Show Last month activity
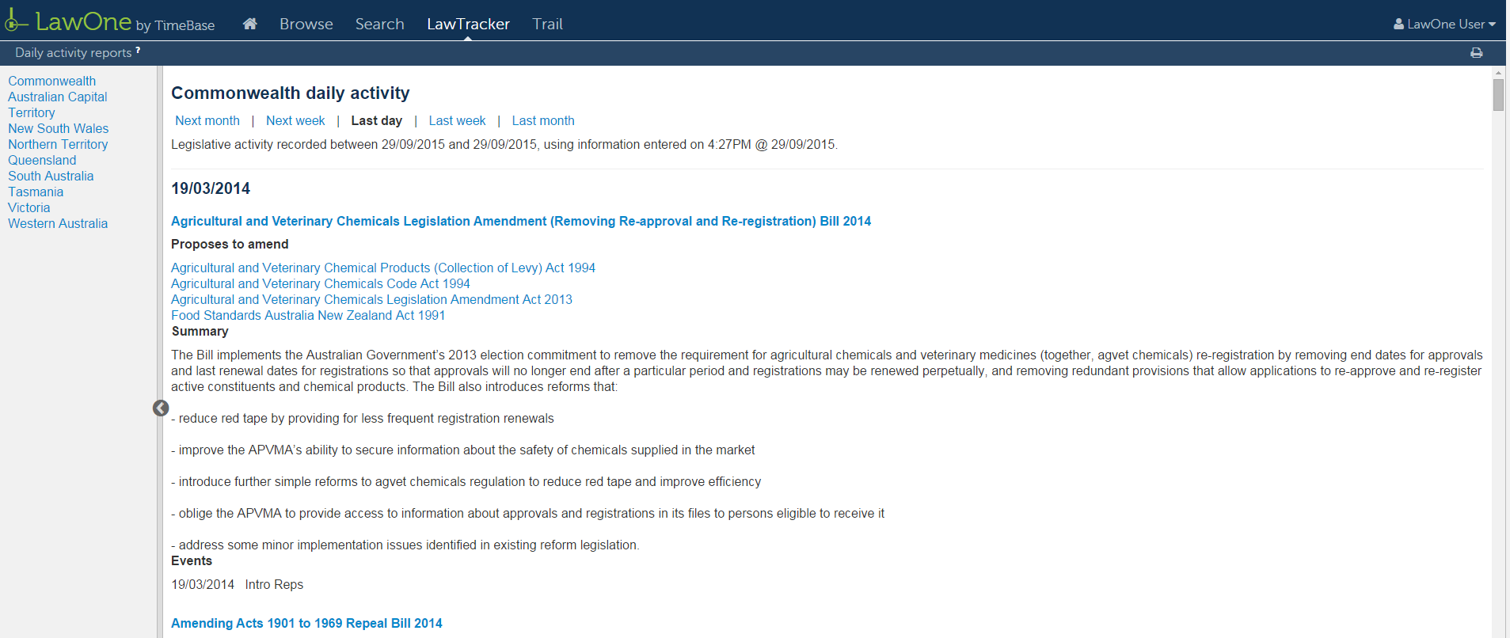This screenshot has height=638, width=1510. pos(543,120)
